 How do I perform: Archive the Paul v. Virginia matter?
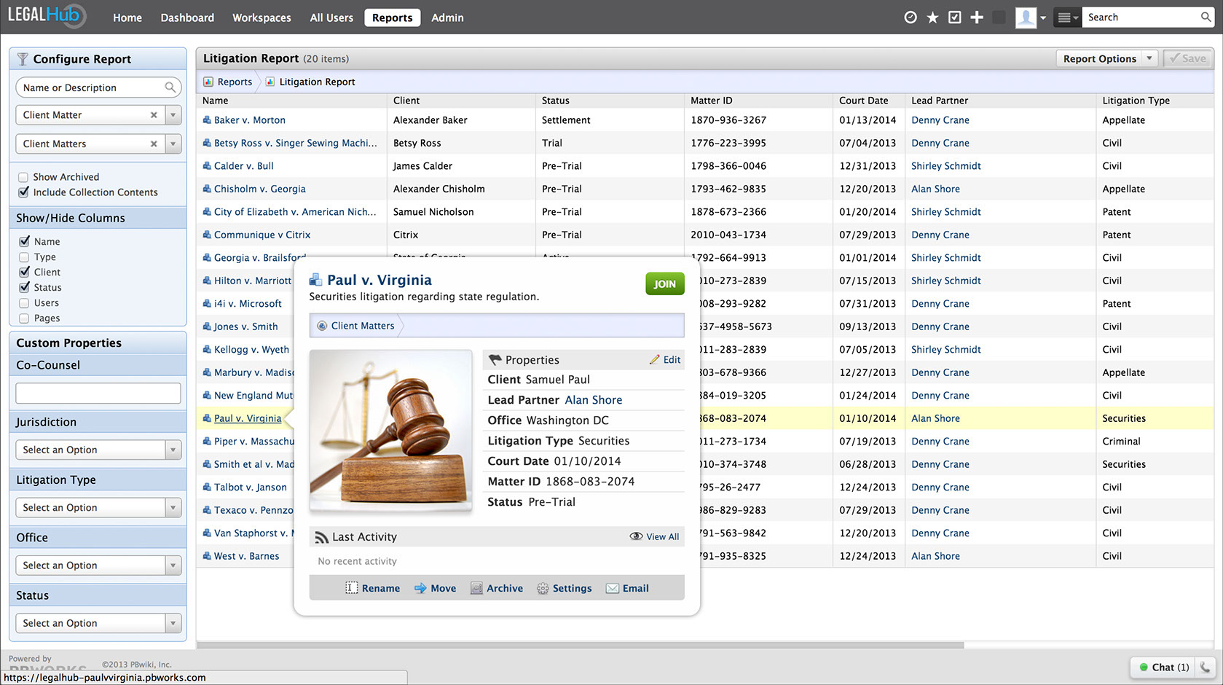pos(497,588)
